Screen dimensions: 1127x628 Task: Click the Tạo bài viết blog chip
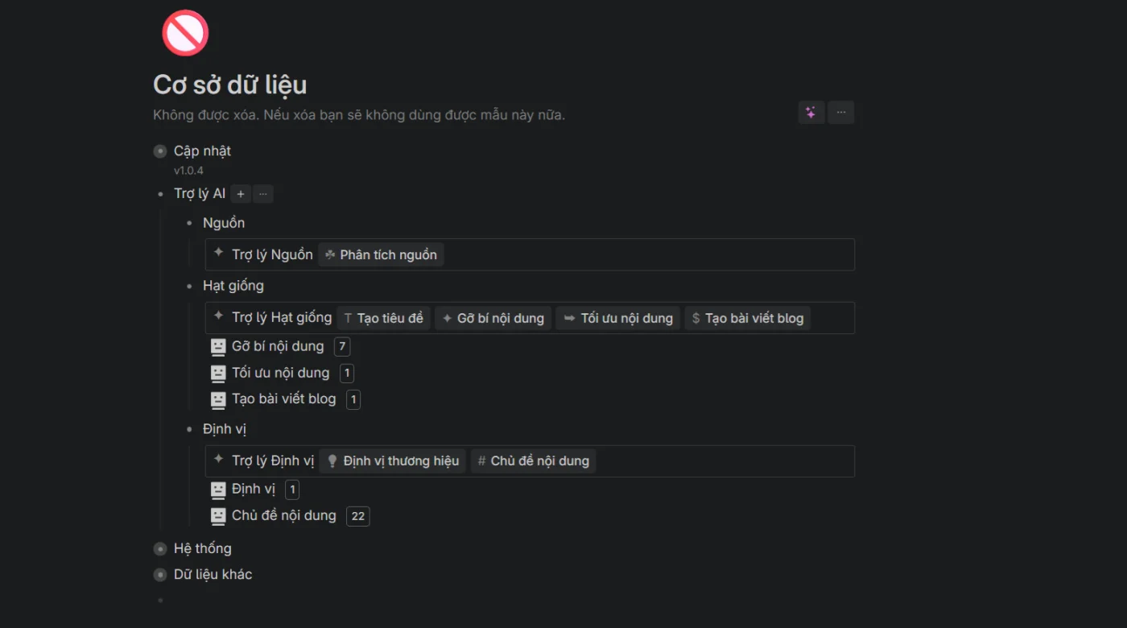(748, 318)
